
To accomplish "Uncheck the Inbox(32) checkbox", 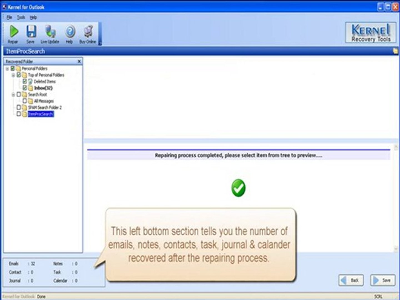I will pos(24,88).
